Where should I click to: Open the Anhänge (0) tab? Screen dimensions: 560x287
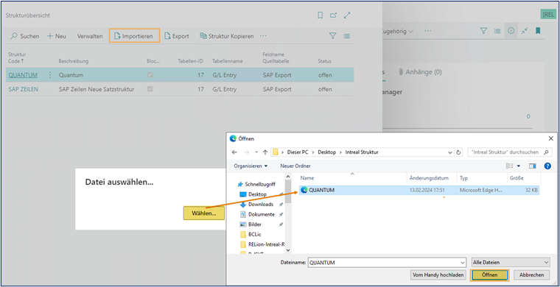pos(420,72)
